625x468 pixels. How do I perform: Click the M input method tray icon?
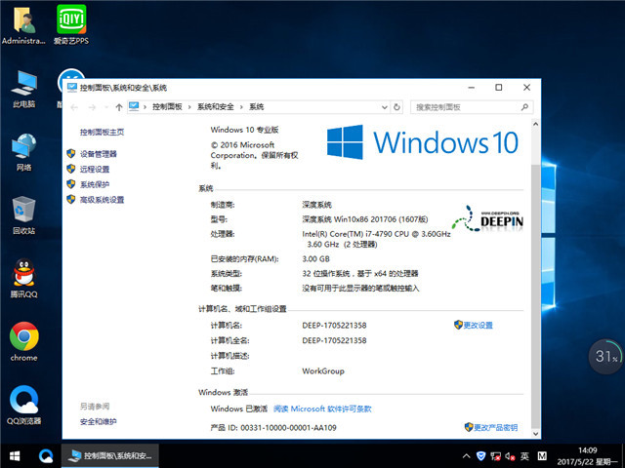coord(542,456)
